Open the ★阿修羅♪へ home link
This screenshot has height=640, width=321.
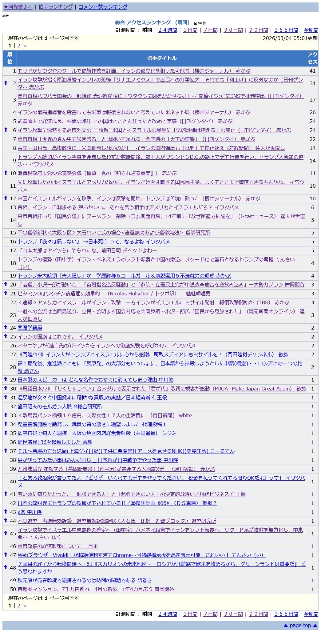[x=18, y=7]
